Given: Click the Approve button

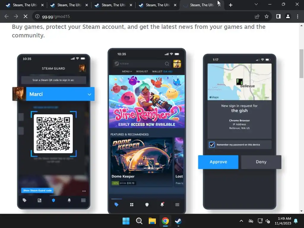Looking at the screenshot, I should point(218,162).
